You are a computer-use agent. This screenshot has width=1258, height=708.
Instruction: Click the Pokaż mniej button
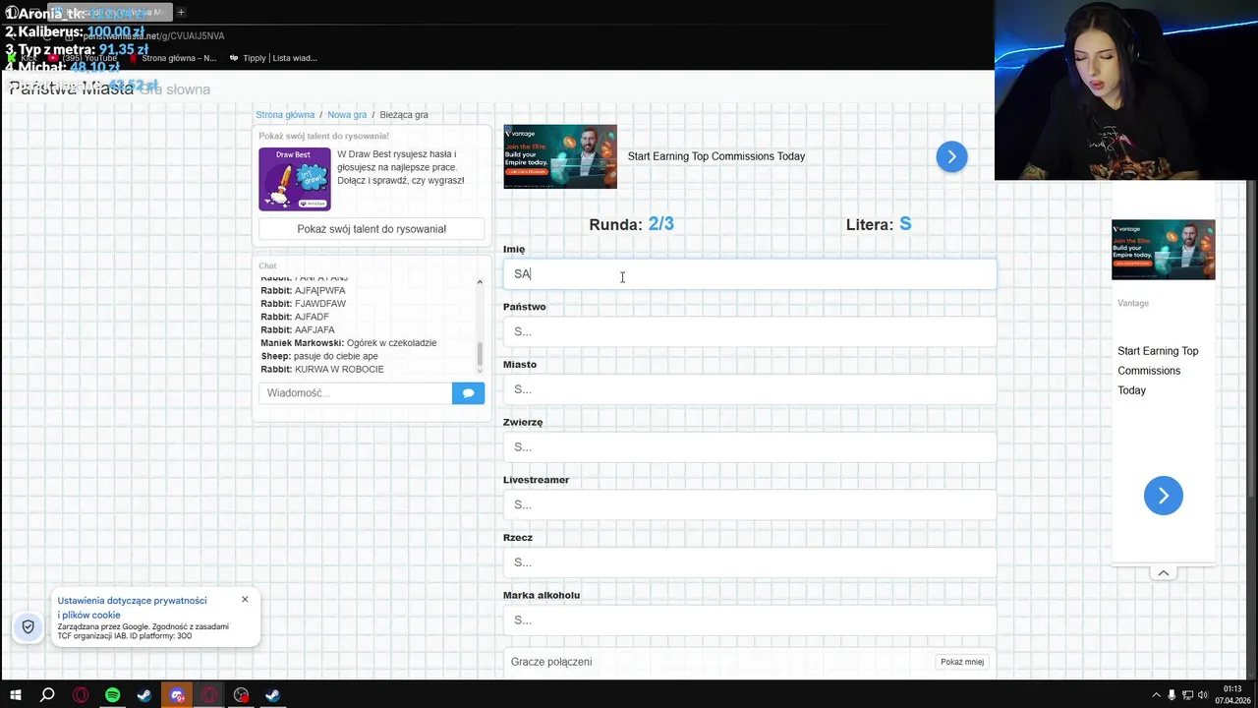click(x=962, y=662)
